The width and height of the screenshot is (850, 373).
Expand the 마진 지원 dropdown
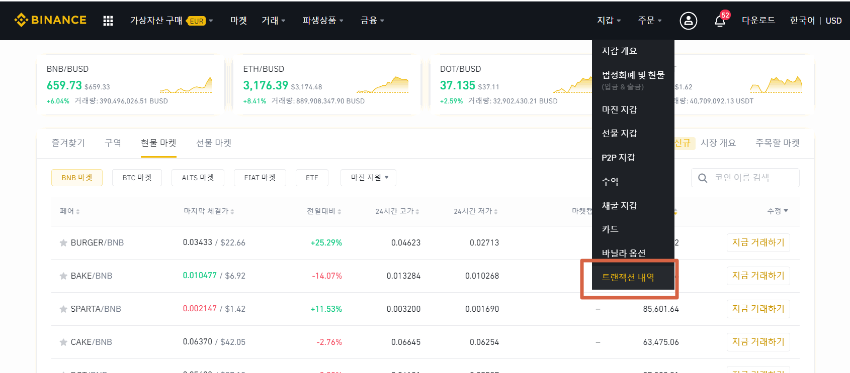pyautogui.click(x=368, y=178)
